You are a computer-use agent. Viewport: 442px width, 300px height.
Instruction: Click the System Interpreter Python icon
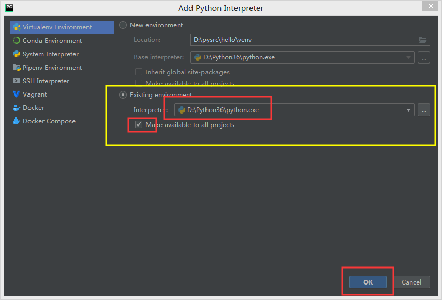(x=17, y=54)
